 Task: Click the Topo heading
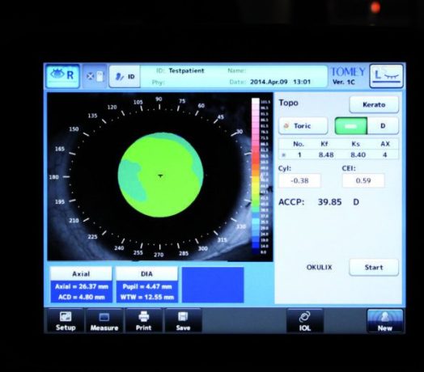289,103
